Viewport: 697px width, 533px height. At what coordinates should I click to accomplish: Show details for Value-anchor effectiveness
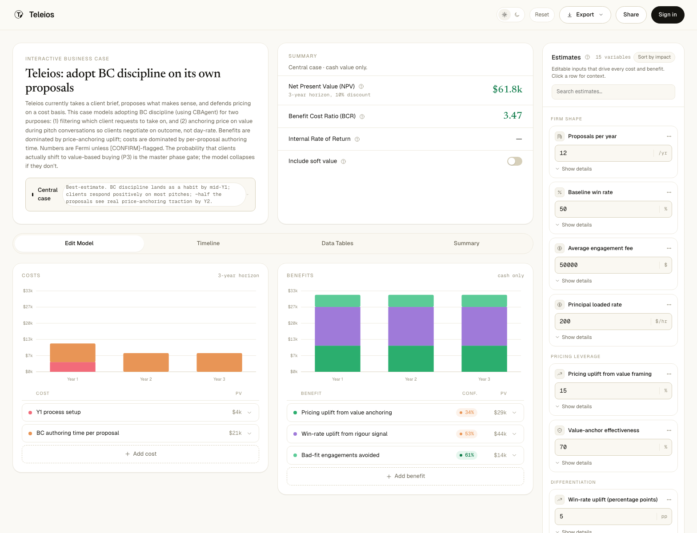tap(573, 463)
